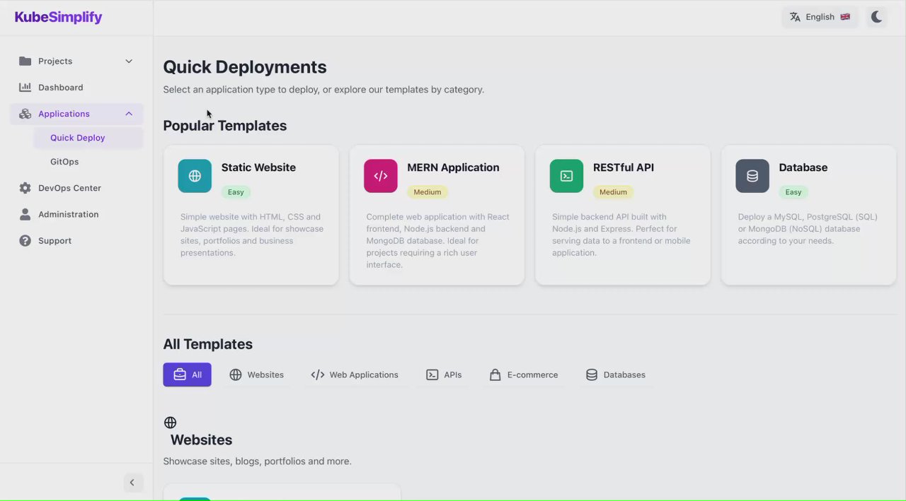This screenshot has height=501, width=906.
Task: Click the Projects folder icon
Action: pos(25,61)
